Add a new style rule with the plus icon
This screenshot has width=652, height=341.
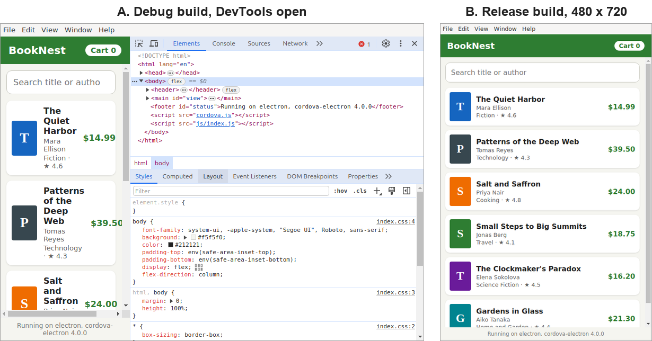point(377,191)
